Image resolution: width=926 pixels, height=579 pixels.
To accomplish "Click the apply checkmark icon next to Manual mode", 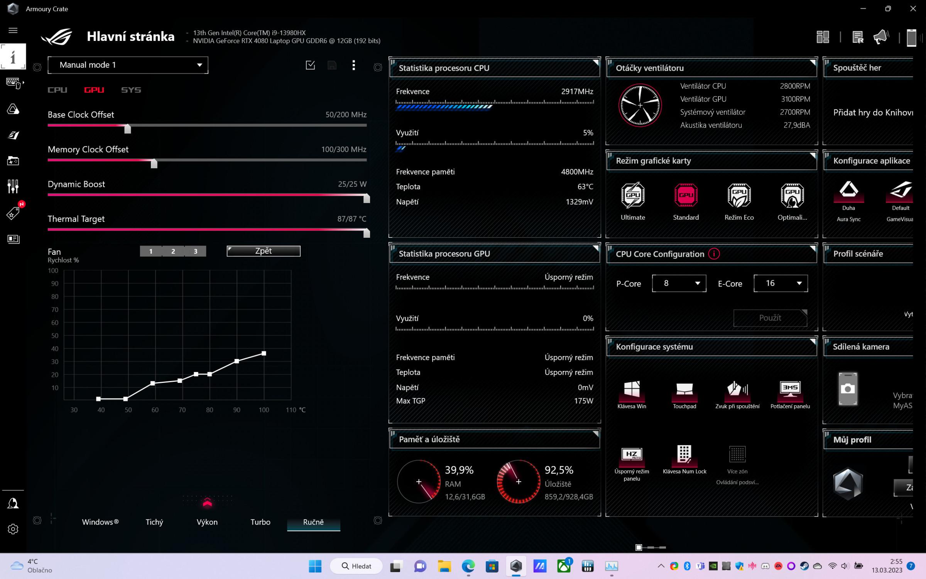I will (310, 65).
